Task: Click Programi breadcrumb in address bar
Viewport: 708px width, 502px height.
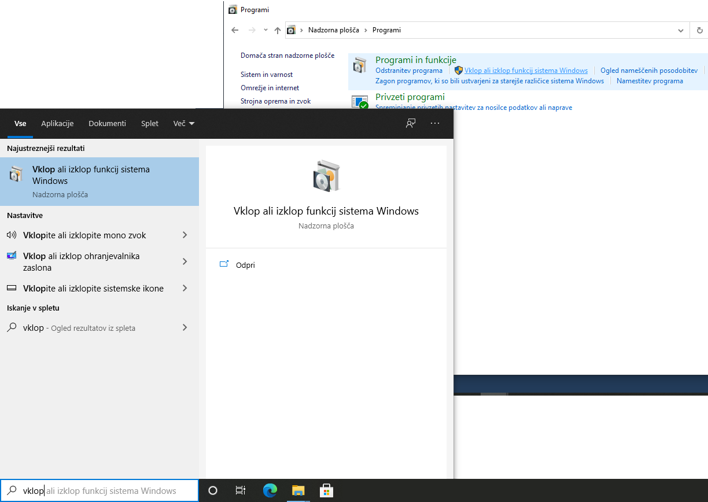Action: pos(386,30)
